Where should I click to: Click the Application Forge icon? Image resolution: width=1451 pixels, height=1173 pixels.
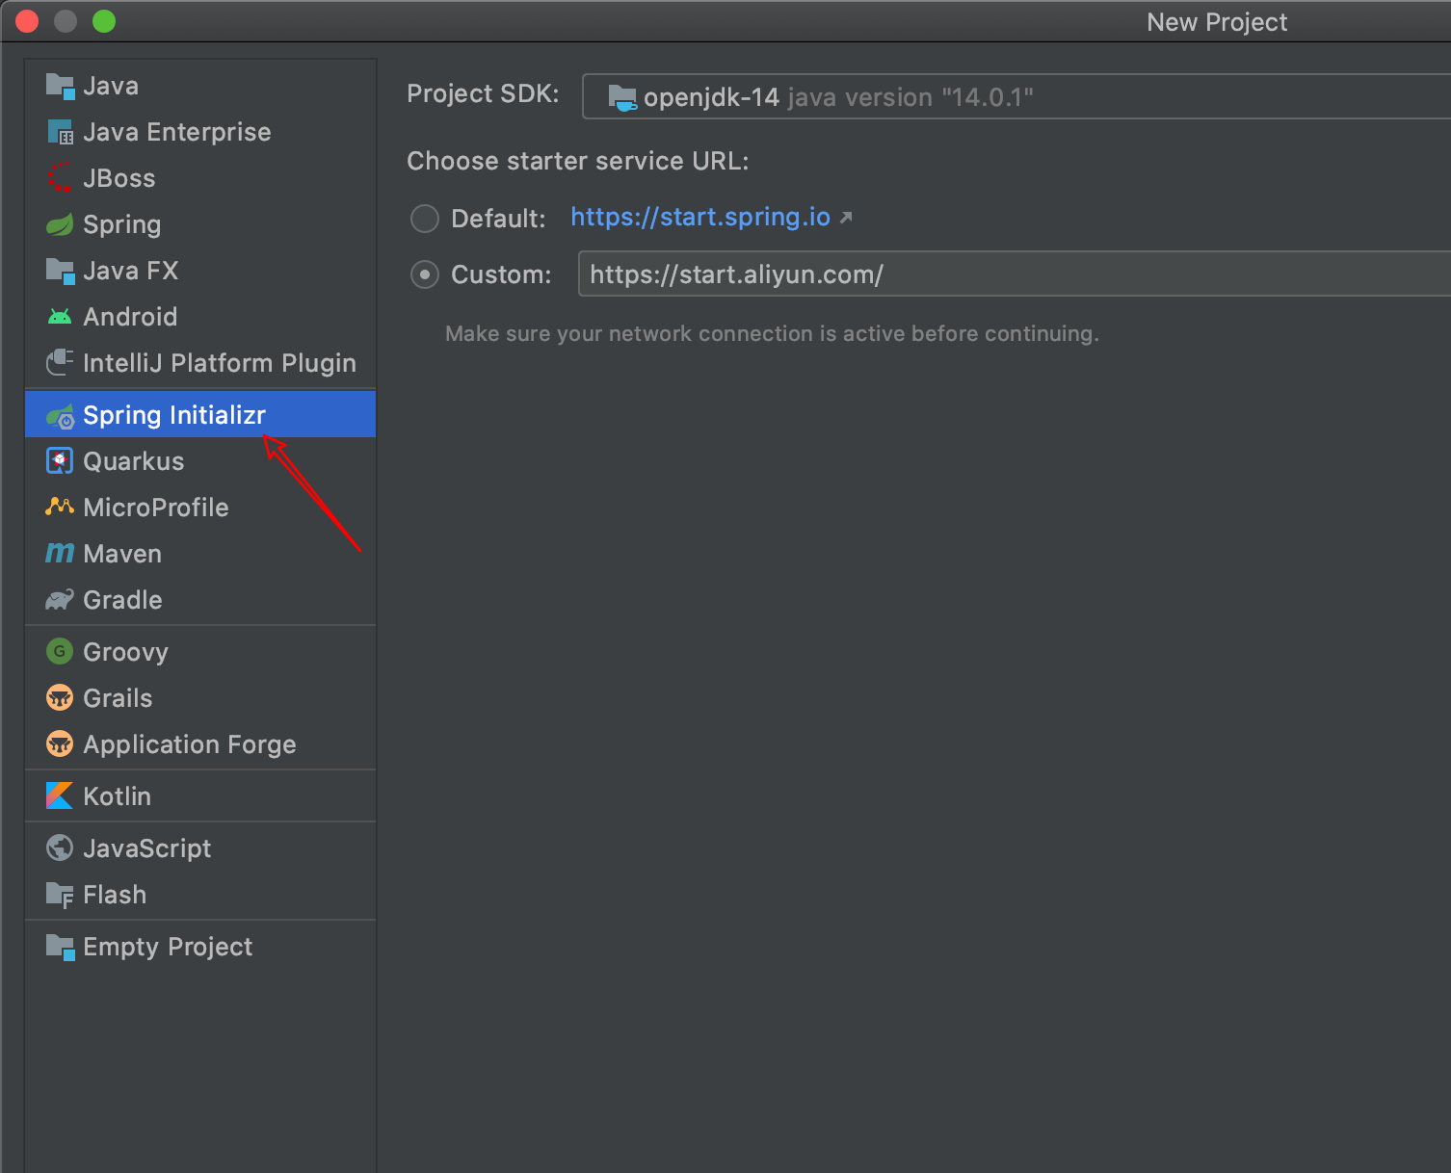60,744
